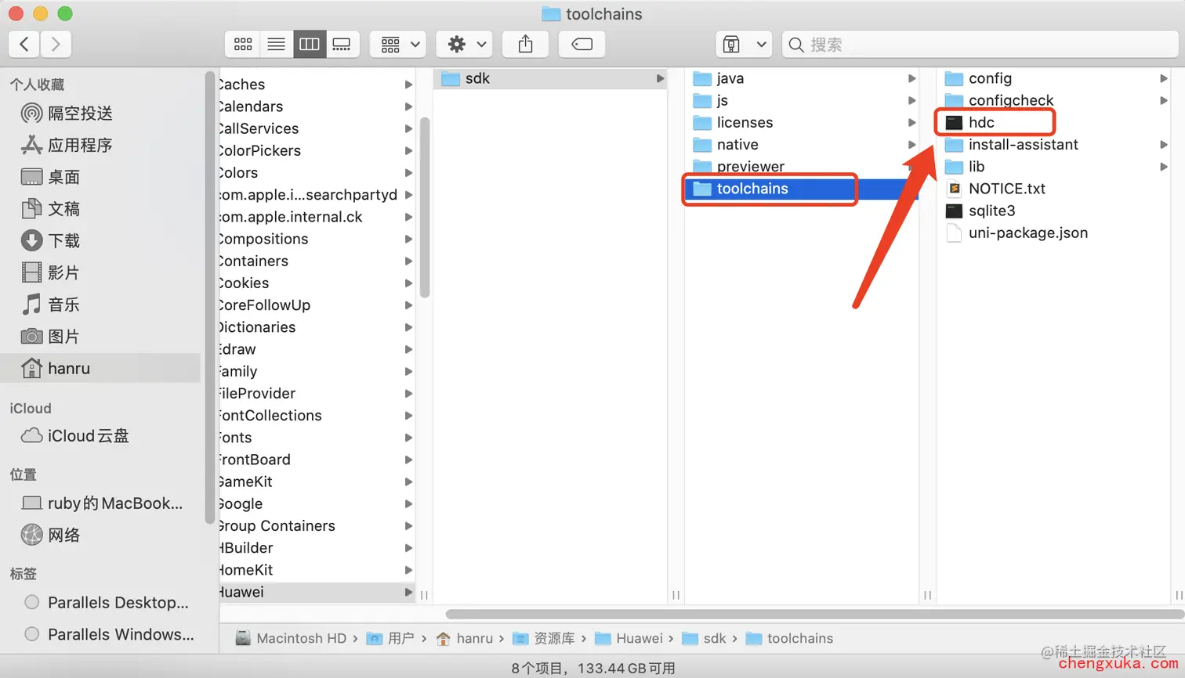
Task: Select the install-assistant folder
Action: (1053, 144)
